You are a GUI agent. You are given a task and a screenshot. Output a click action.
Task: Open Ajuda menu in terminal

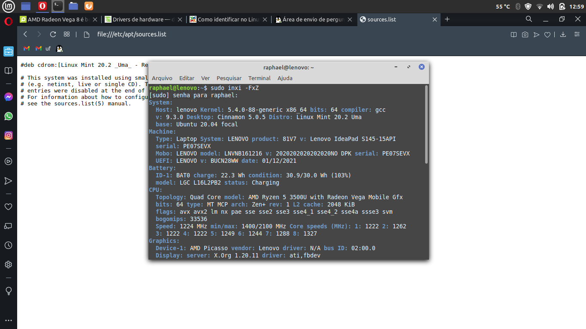(x=285, y=78)
